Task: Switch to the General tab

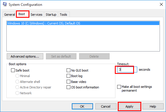Action: pyautogui.click(x=9, y=15)
